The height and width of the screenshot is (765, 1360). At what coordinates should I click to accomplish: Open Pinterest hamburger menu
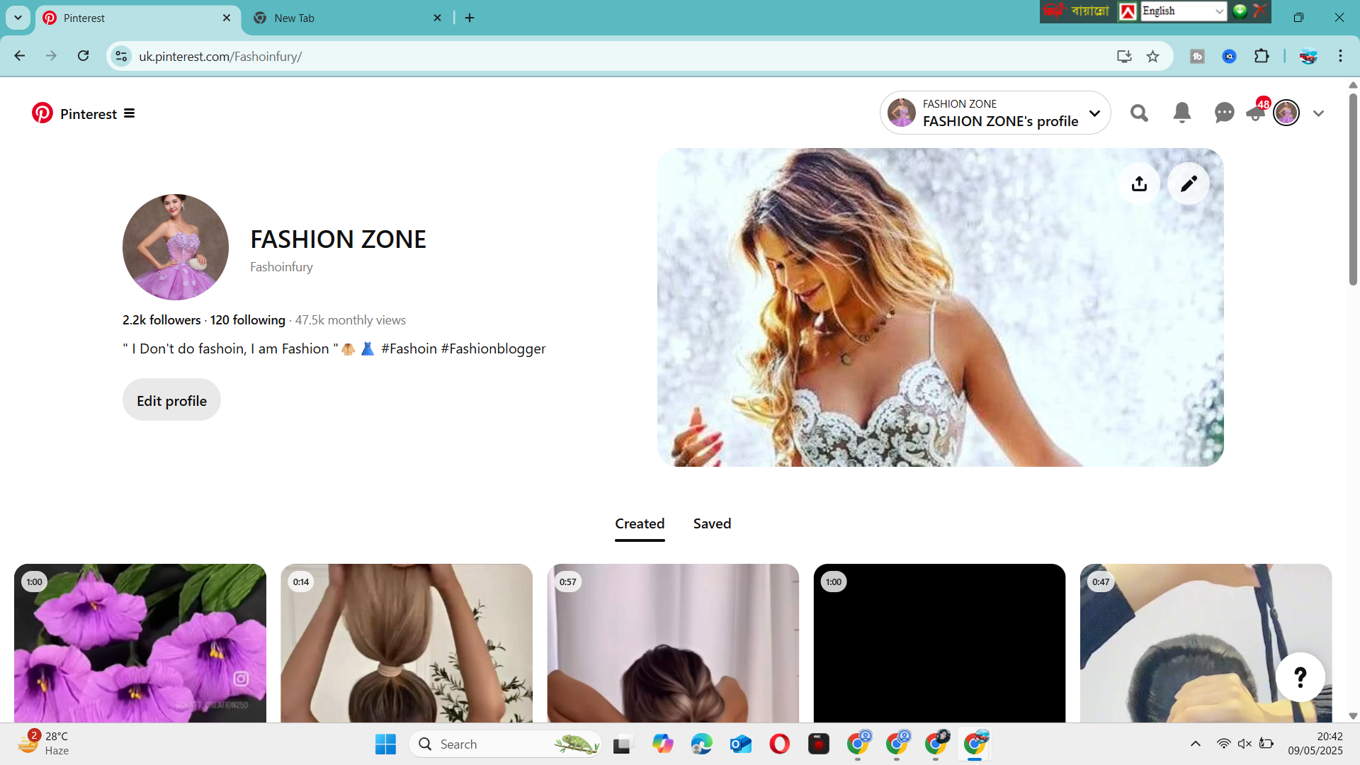point(129,113)
